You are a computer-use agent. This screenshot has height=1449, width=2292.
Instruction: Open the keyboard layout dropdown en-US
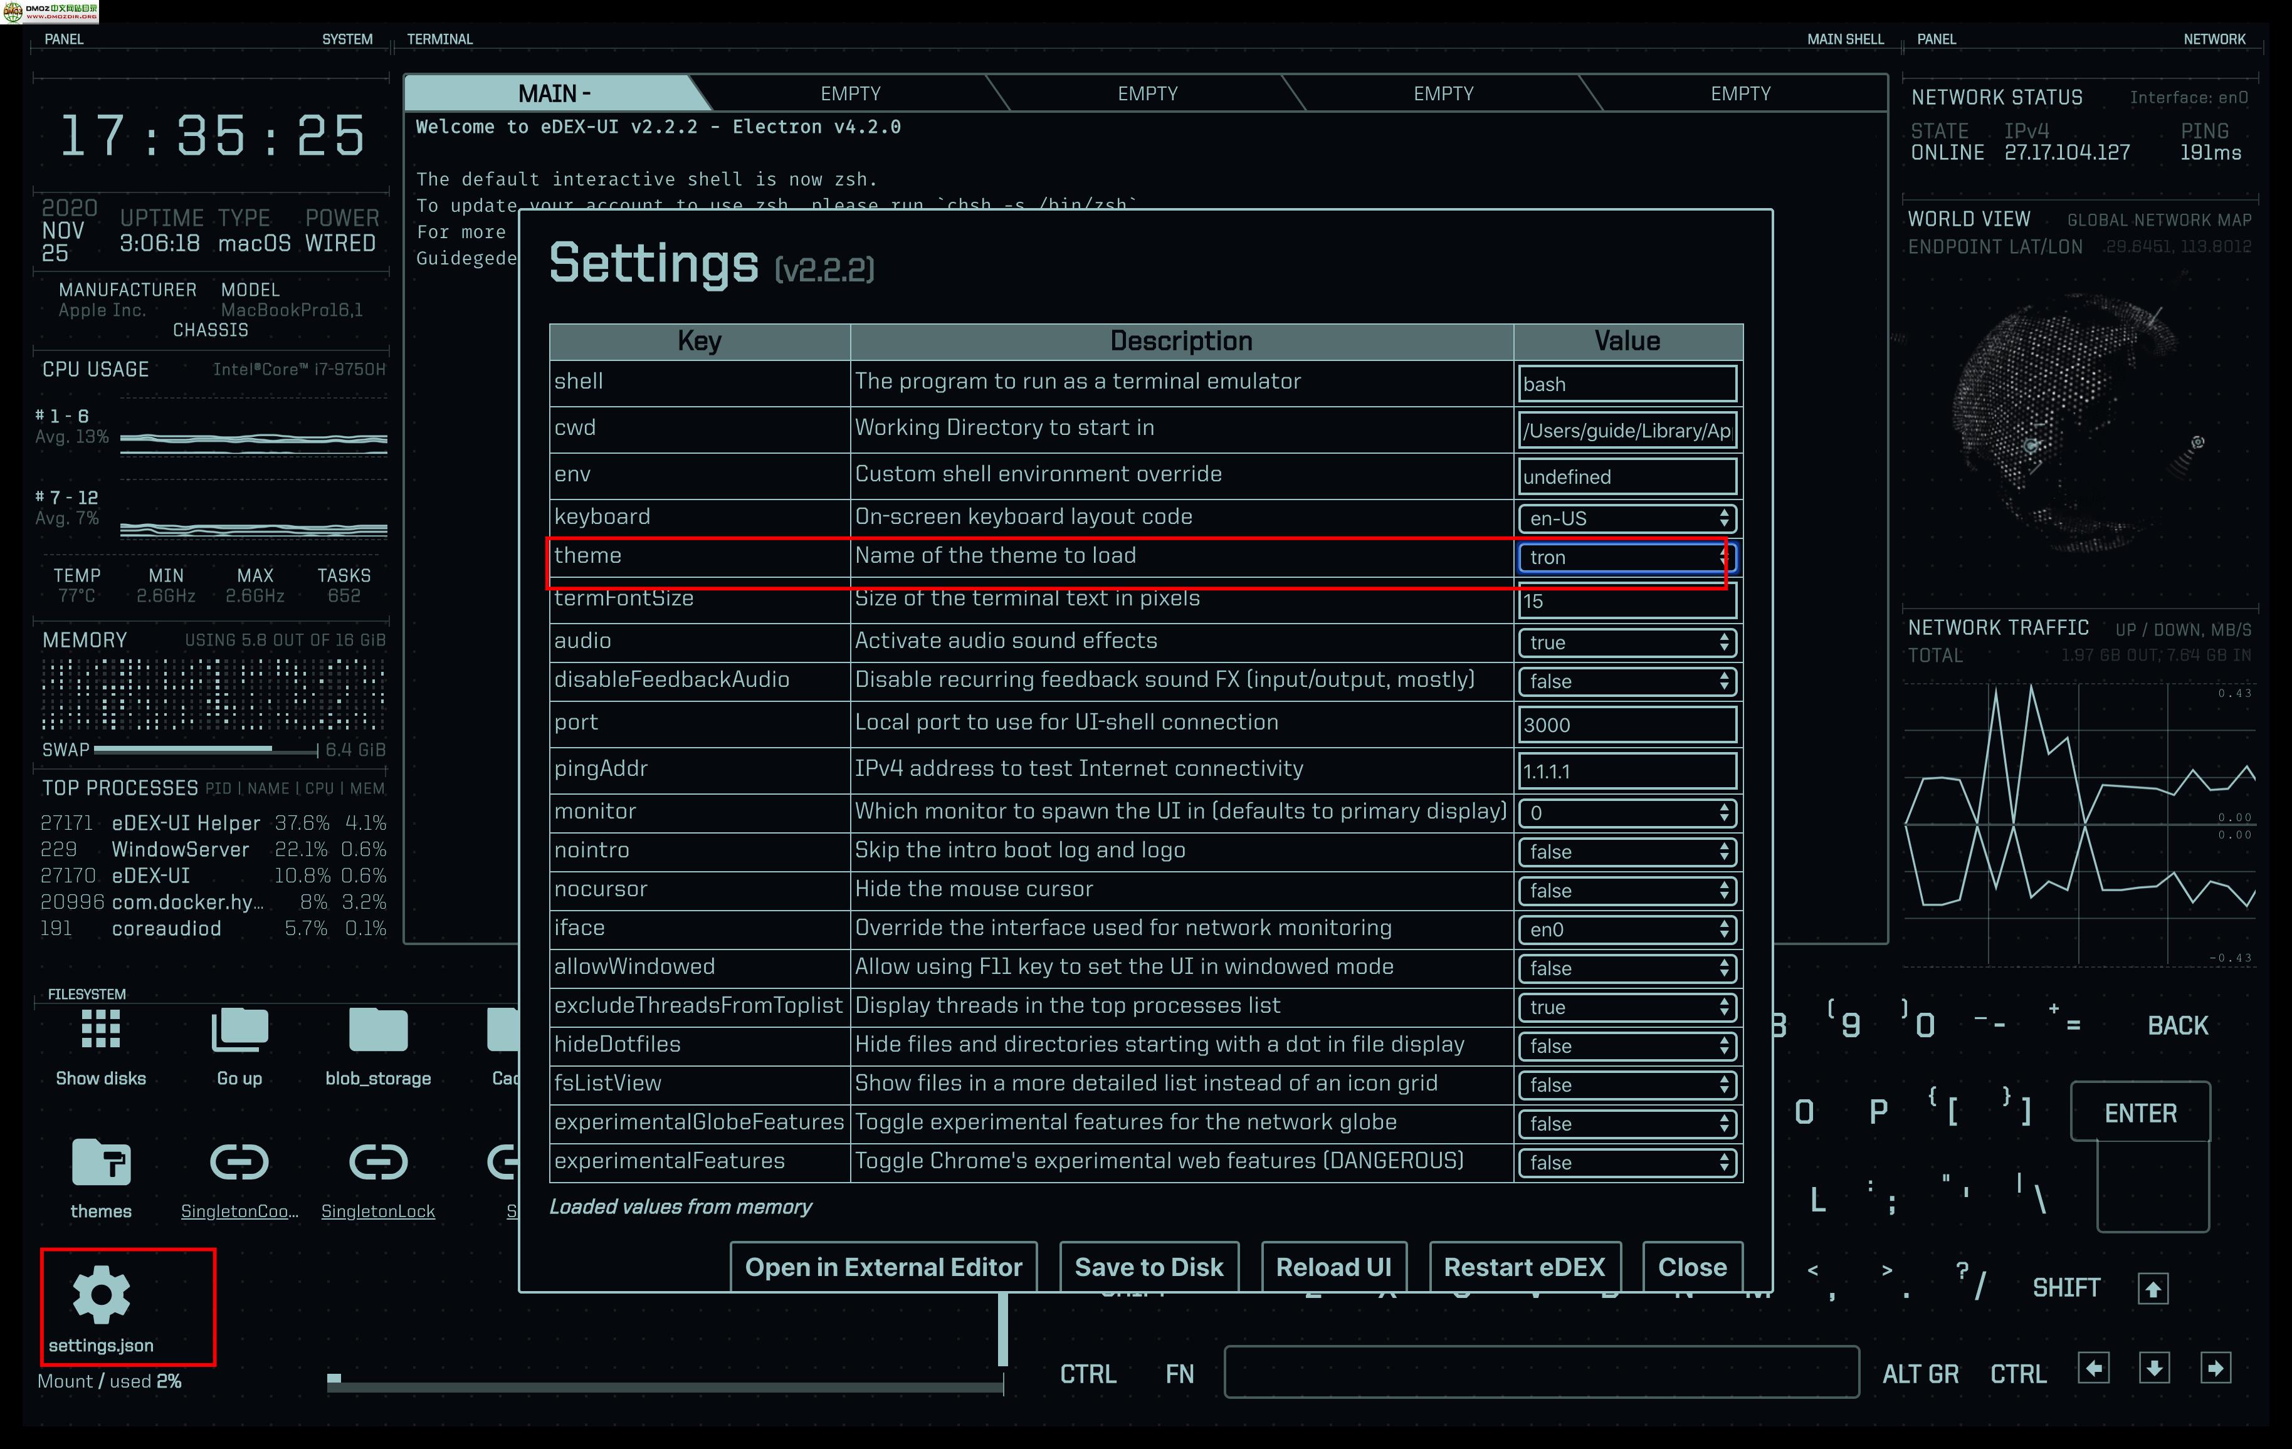click(x=1627, y=518)
